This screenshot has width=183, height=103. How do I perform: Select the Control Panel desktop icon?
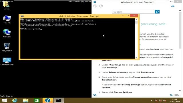tap(7, 61)
